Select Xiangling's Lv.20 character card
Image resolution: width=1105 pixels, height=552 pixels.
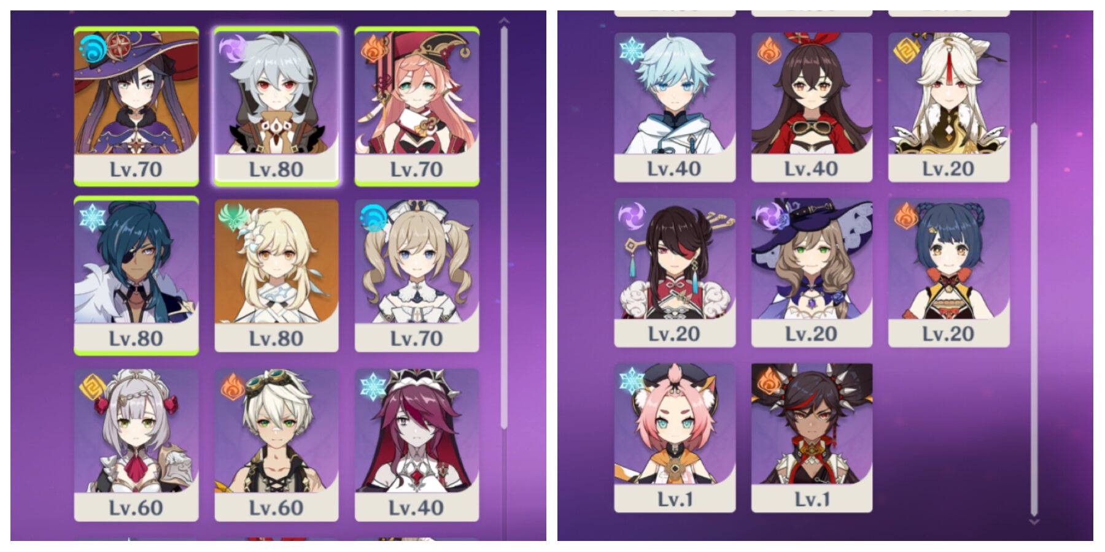pyautogui.click(x=948, y=272)
